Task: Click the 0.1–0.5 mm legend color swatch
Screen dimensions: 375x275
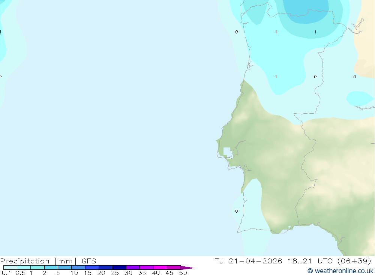Action: point(10,267)
